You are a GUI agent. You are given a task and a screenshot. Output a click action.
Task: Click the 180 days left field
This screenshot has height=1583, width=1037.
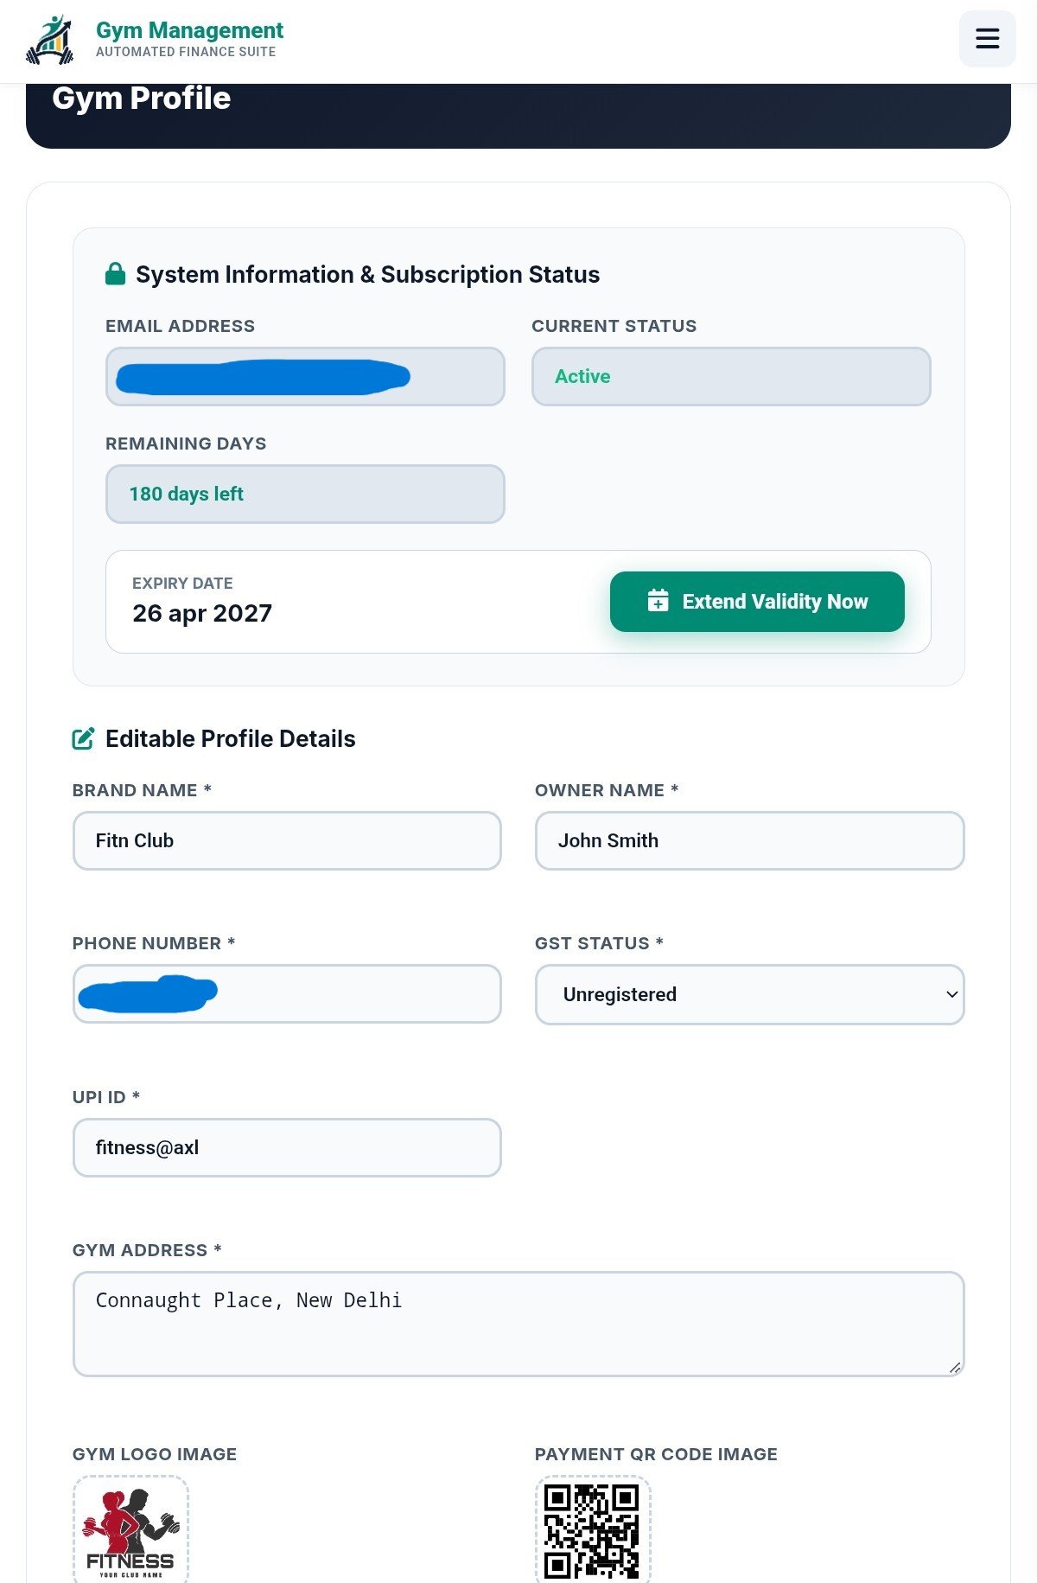coord(305,494)
